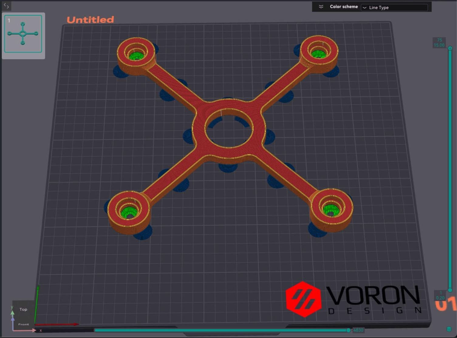457x338 pixels.
Task: Click the bottom-right mounting ring's green hole
Action: tap(330, 209)
